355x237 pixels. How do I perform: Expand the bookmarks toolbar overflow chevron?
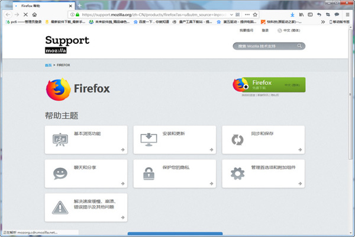(323, 22)
